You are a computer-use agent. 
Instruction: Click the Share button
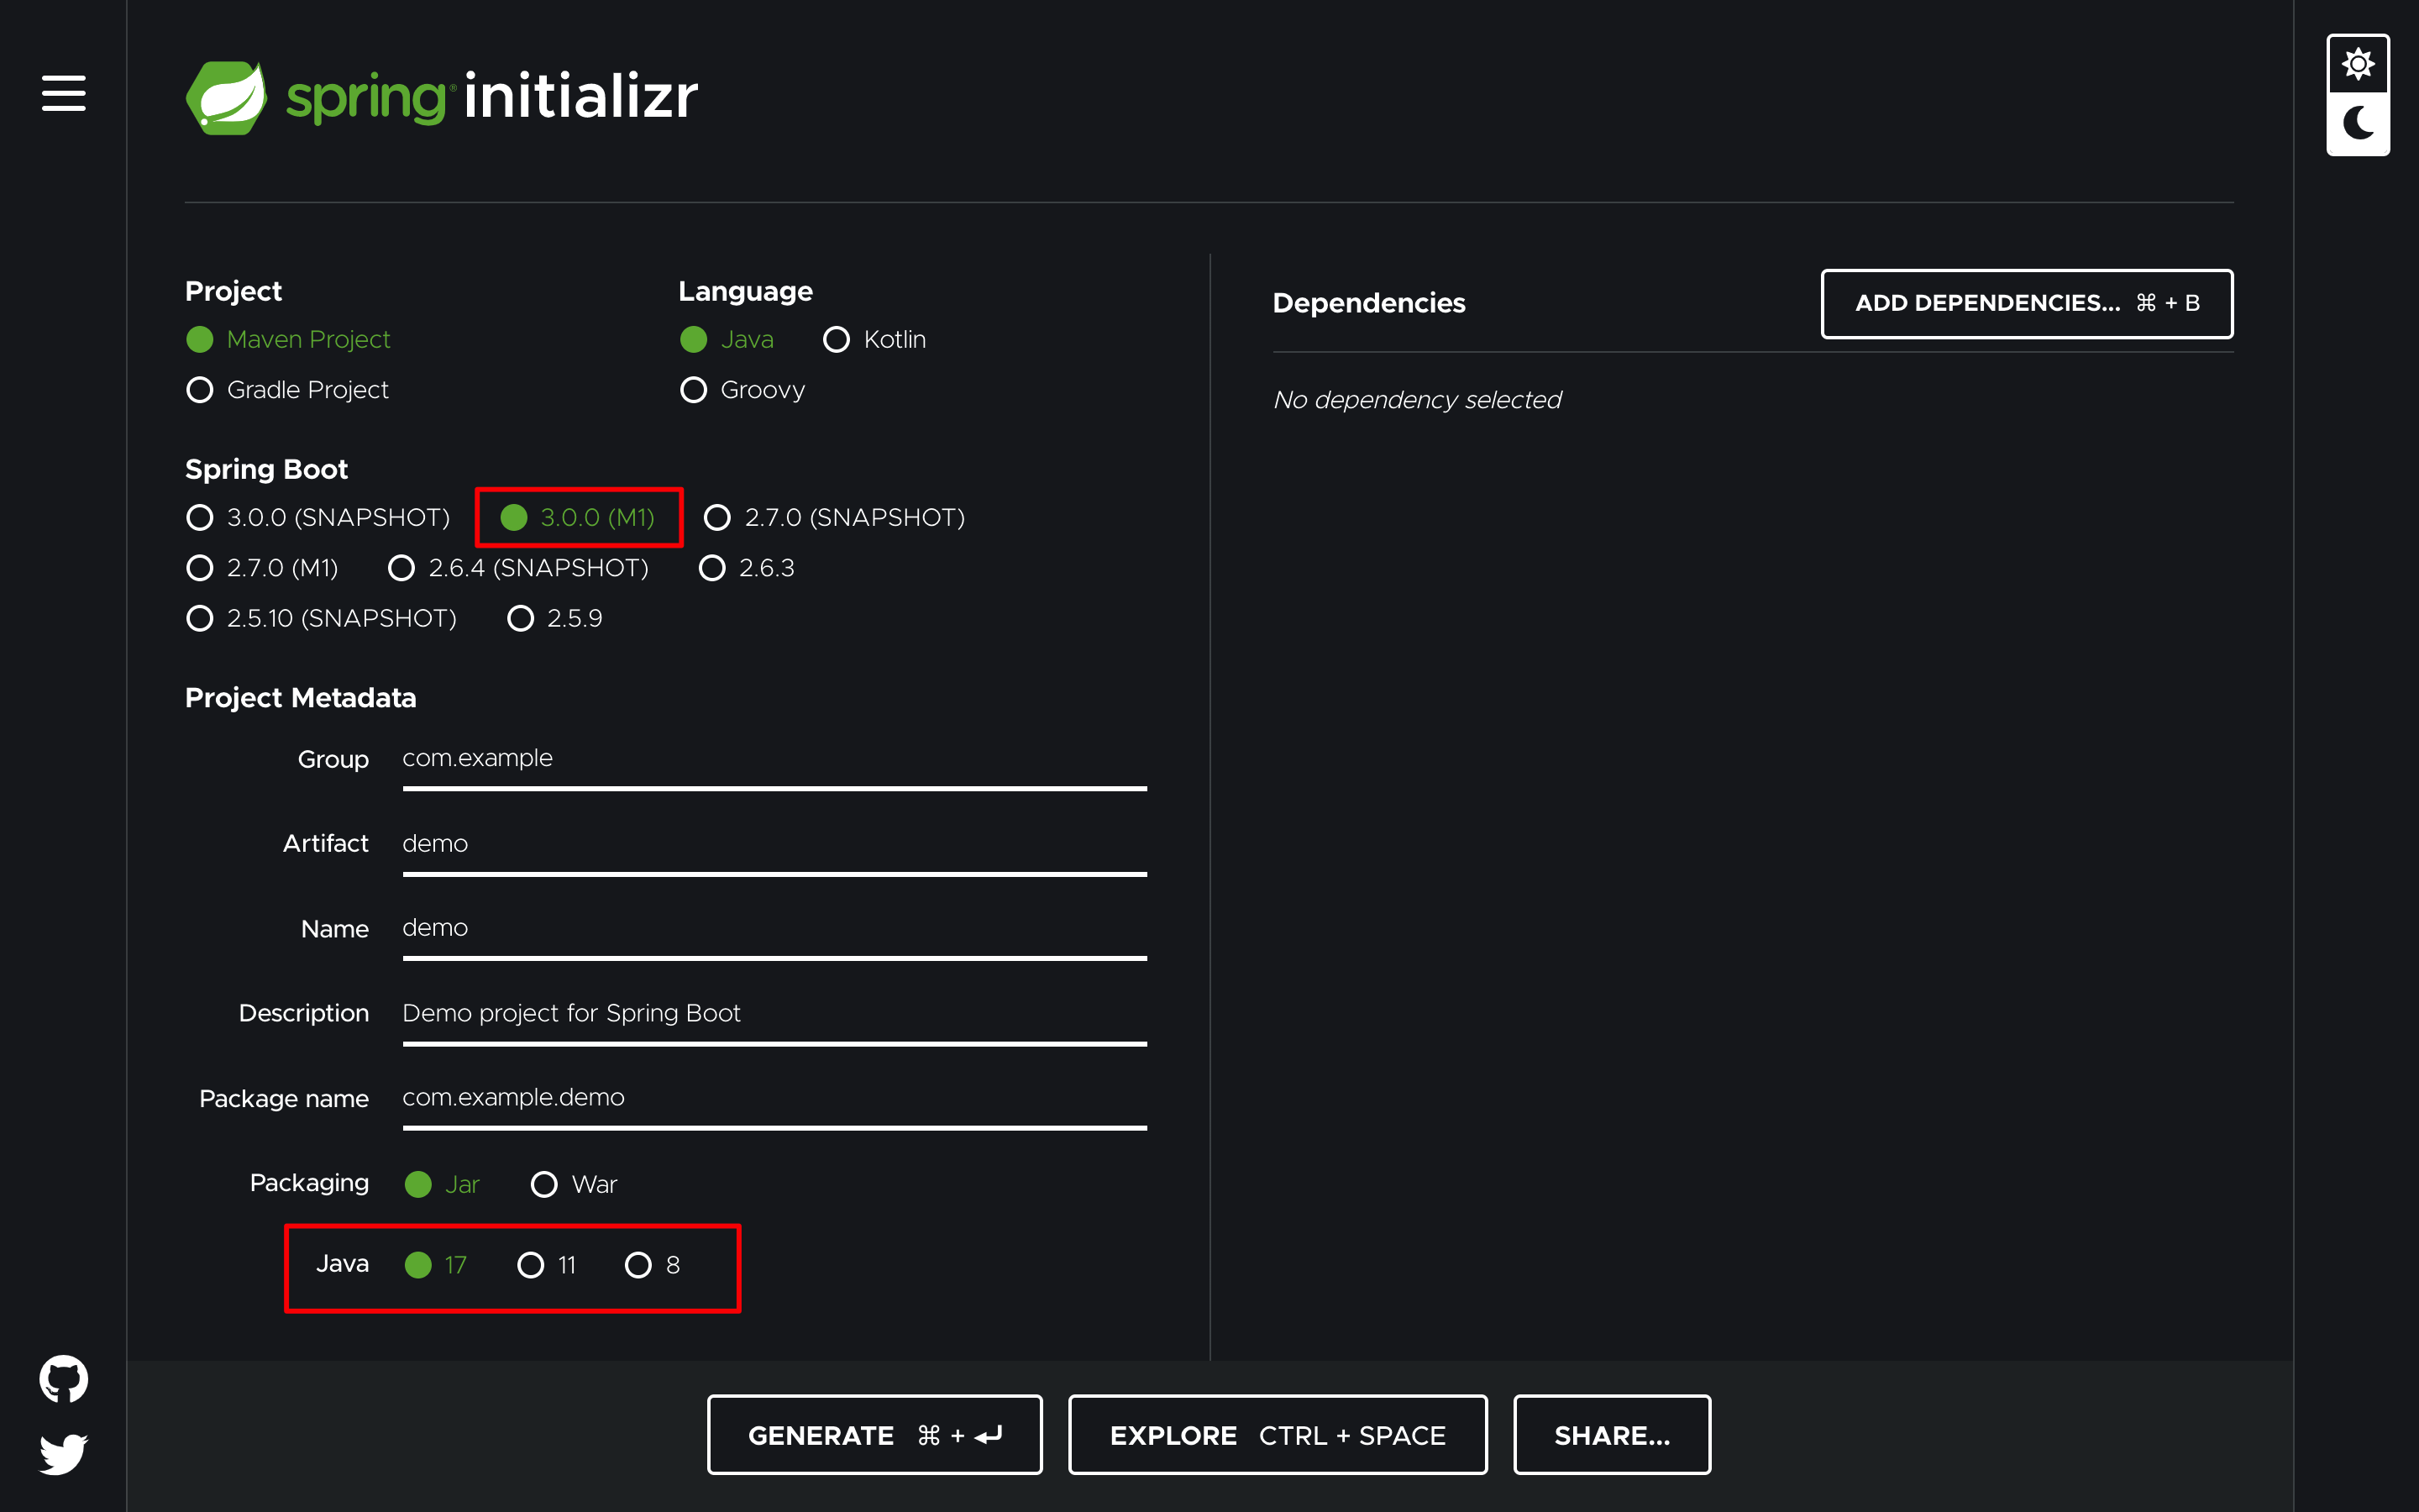coord(1611,1435)
